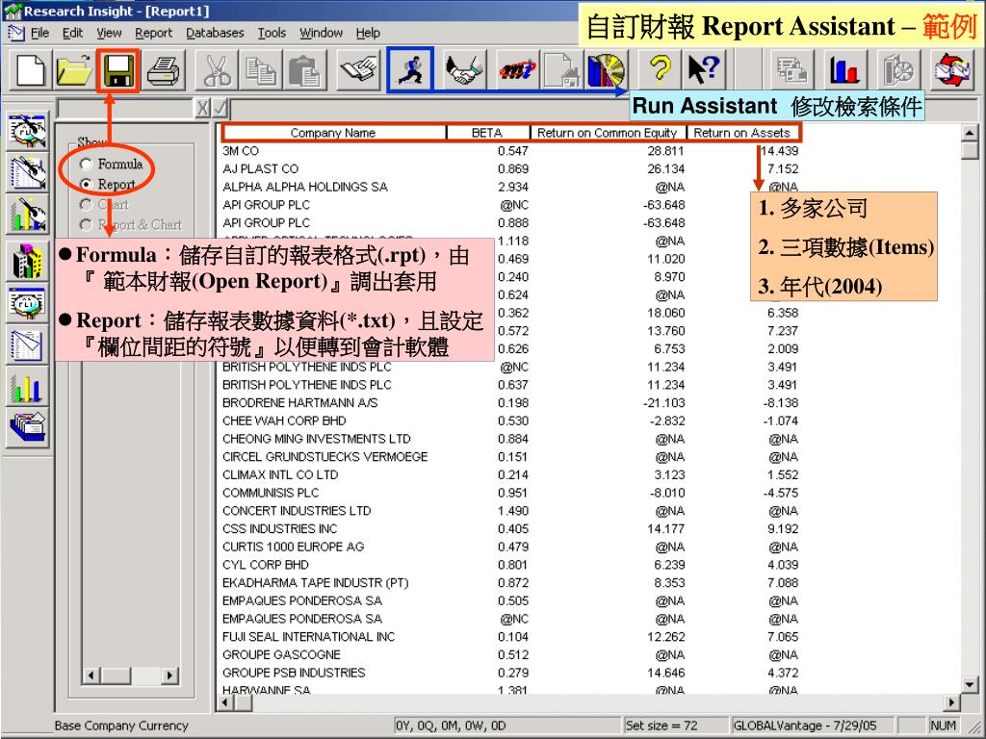Click table vertical scrollbar up arrow
The width and height of the screenshot is (986, 739).
click(x=969, y=133)
